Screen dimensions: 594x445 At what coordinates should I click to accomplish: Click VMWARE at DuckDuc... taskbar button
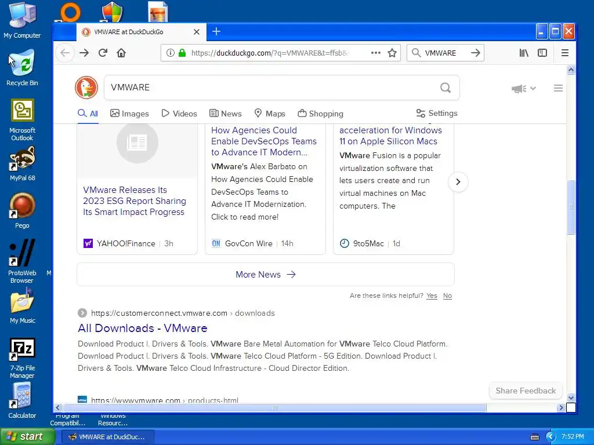pyautogui.click(x=107, y=437)
